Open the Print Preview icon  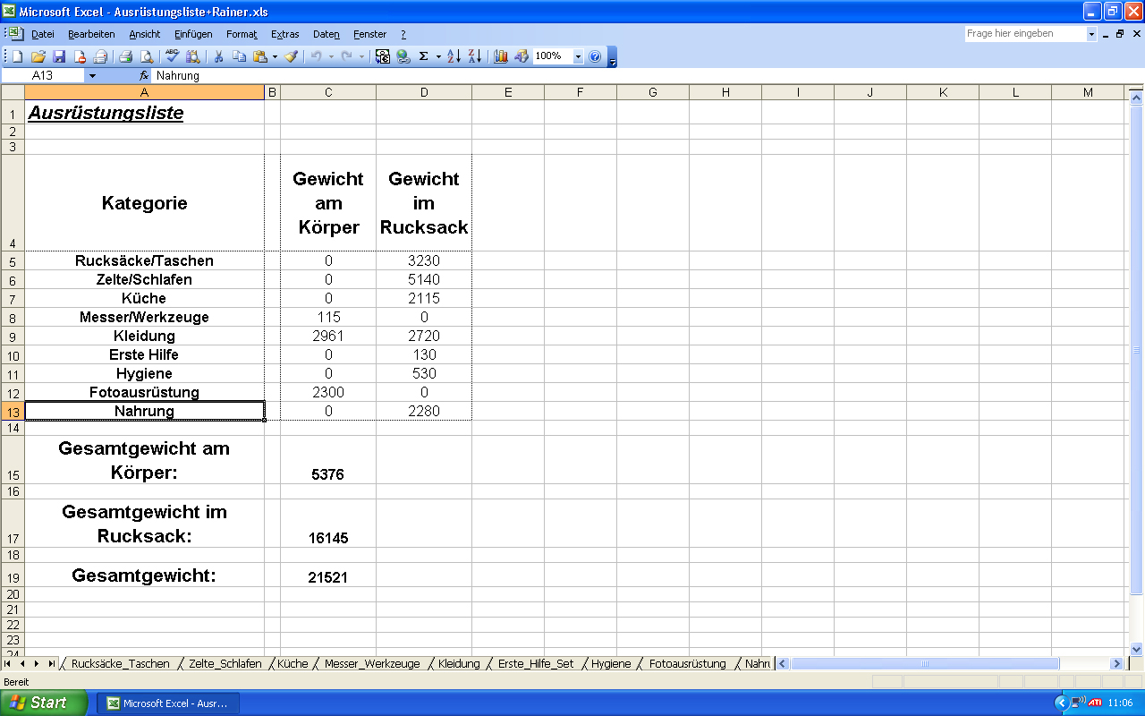coord(147,56)
